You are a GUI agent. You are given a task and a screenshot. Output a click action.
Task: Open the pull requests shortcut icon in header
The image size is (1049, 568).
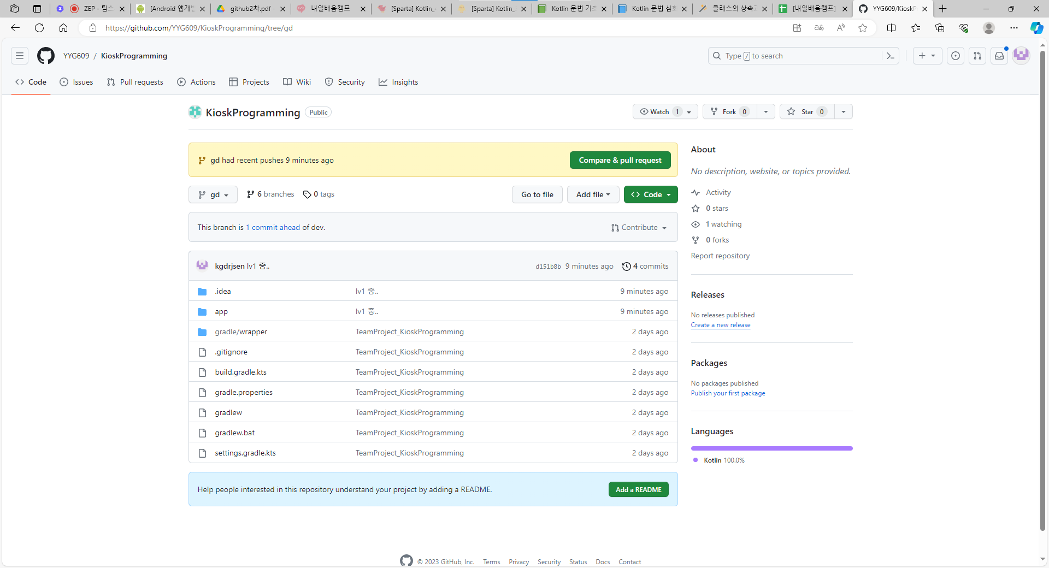click(977, 56)
